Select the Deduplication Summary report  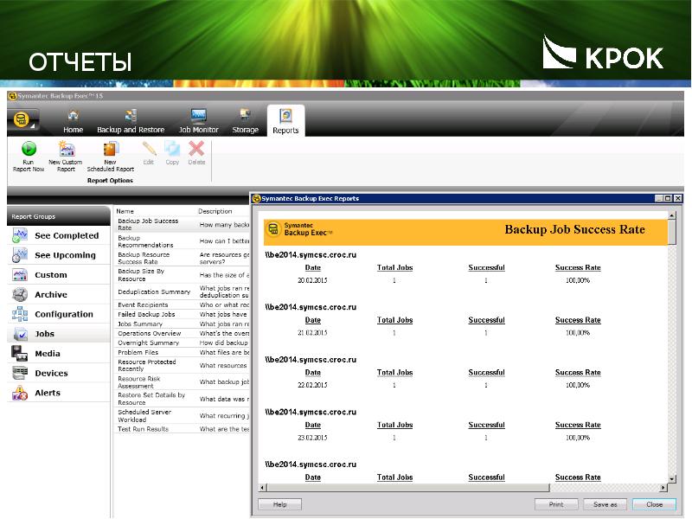(x=182, y=292)
